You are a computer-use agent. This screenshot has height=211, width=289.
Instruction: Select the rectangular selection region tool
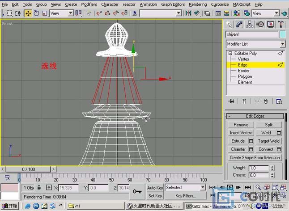pyautogui.click(x=9, y=13)
